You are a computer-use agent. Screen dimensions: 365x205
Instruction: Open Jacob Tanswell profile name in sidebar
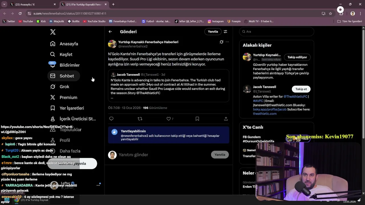click(x=264, y=87)
